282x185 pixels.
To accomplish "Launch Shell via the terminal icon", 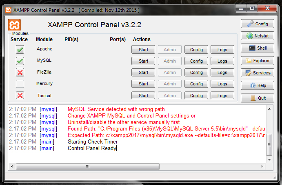I will 258,48.
